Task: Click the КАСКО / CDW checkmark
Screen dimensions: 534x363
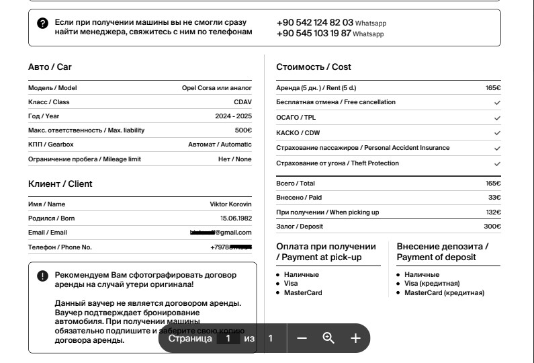Action: tap(497, 133)
